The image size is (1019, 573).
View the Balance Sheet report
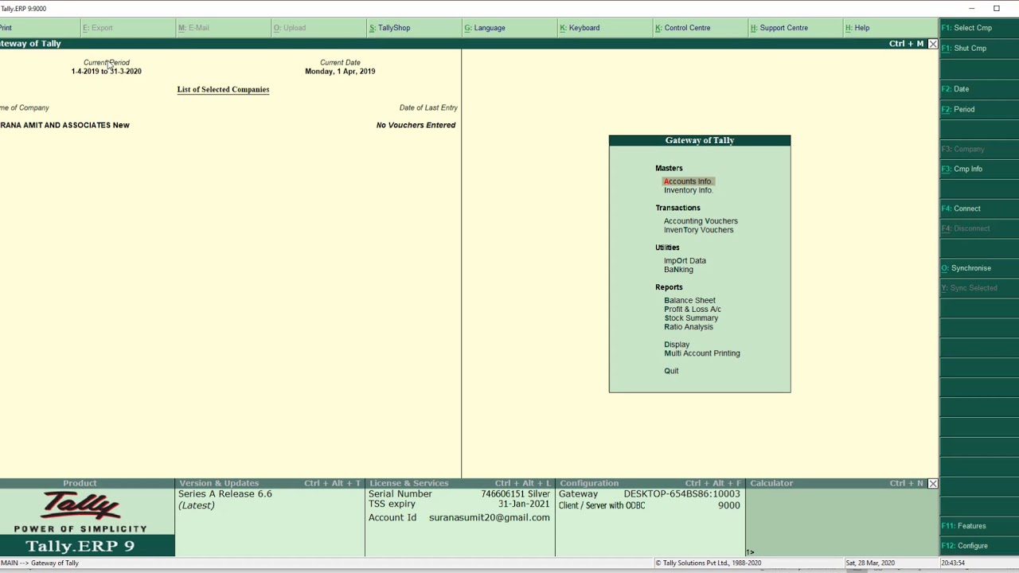689,301
